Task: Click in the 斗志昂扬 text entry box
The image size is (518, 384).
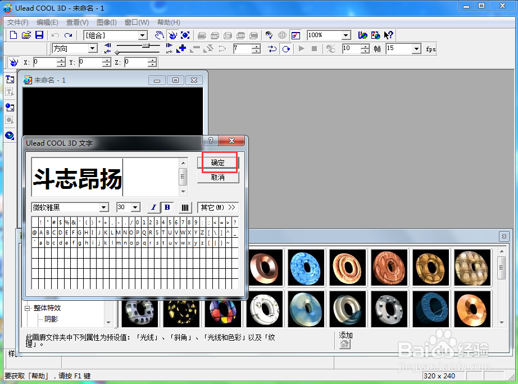Action: pyautogui.click(x=106, y=177)
